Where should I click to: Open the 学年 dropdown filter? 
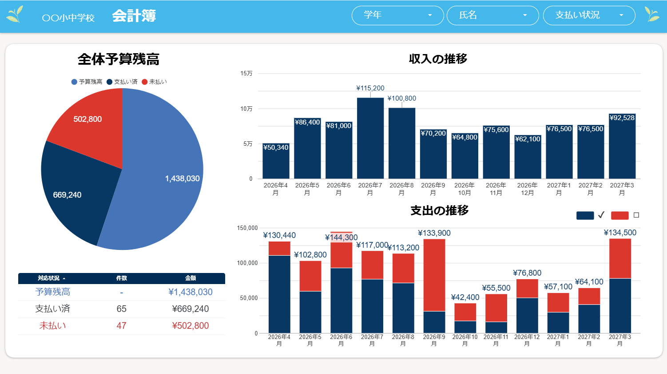(x=397, y=16)
